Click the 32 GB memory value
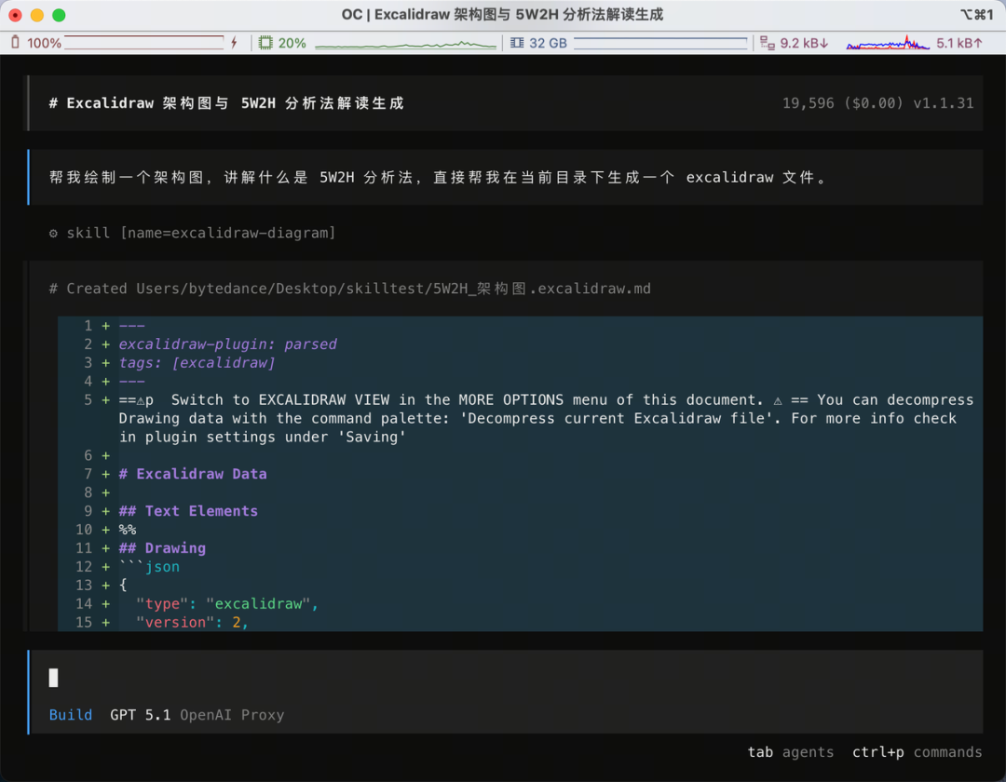This screenshot has width=1006, height=782. tap(548, 43)
